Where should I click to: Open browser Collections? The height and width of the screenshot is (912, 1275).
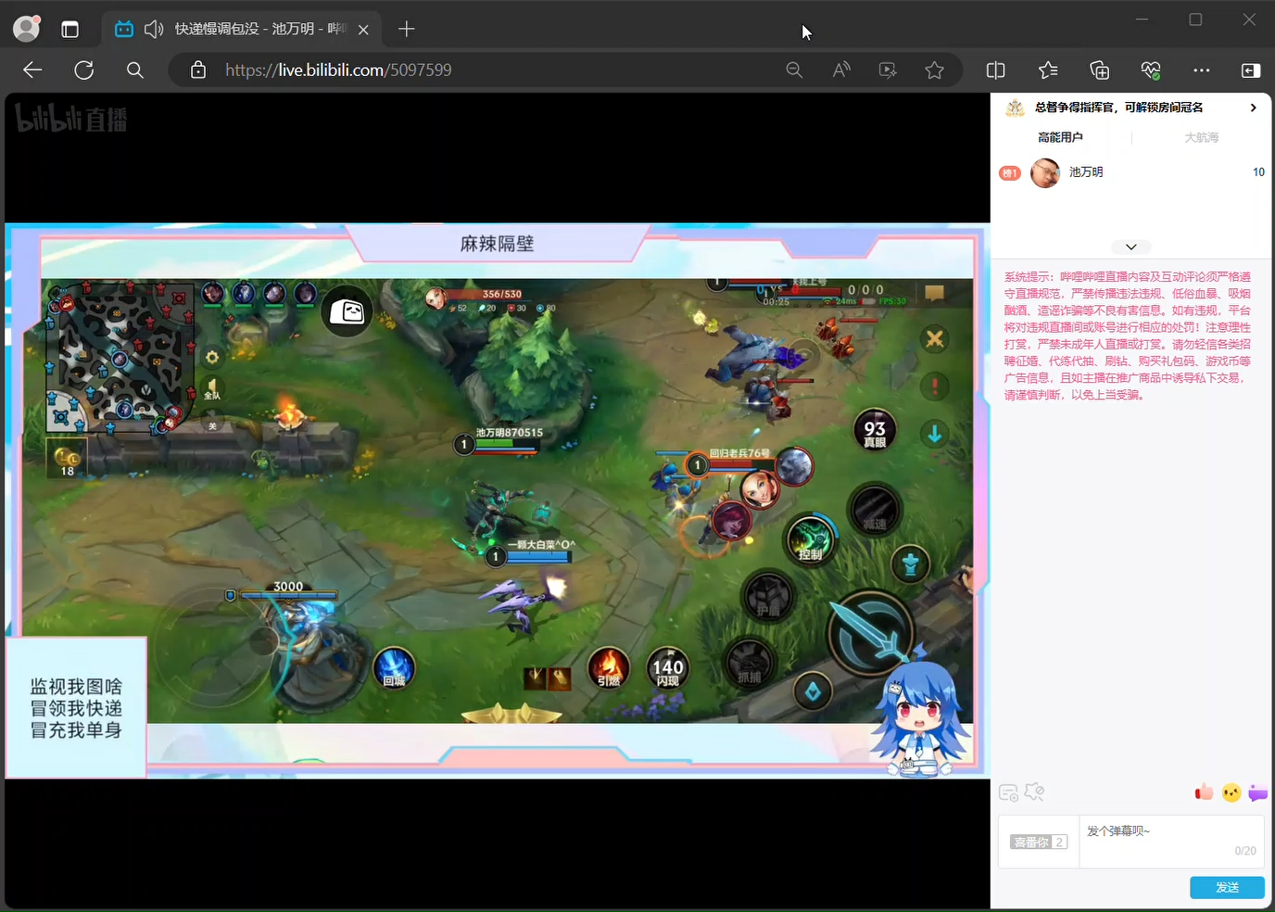point(1100,70)
